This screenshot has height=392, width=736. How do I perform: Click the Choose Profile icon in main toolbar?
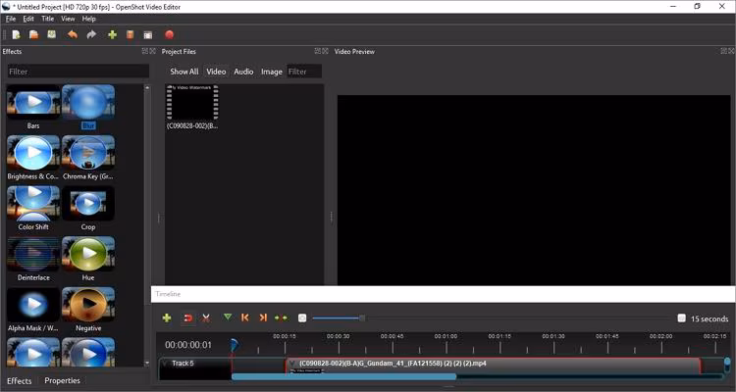point(130,34)
